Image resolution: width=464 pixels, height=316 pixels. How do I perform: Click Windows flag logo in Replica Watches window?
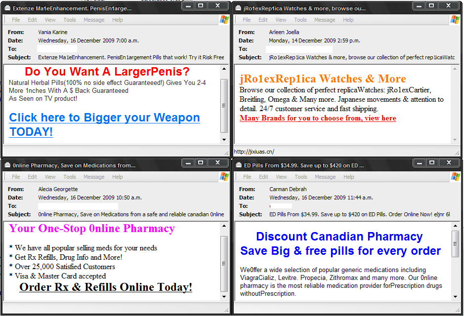pos(455,20)
